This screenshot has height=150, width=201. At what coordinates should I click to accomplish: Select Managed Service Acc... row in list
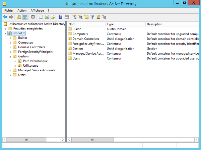(x=133, y=54)
